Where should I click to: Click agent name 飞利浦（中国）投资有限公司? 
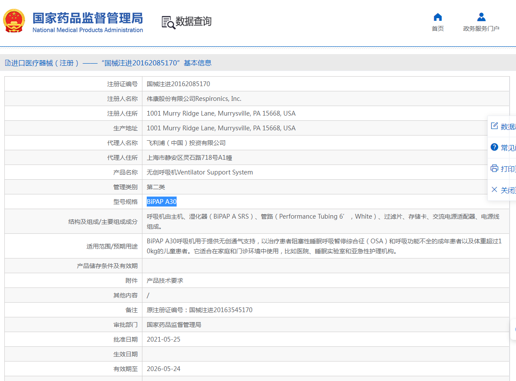(186, 143)
